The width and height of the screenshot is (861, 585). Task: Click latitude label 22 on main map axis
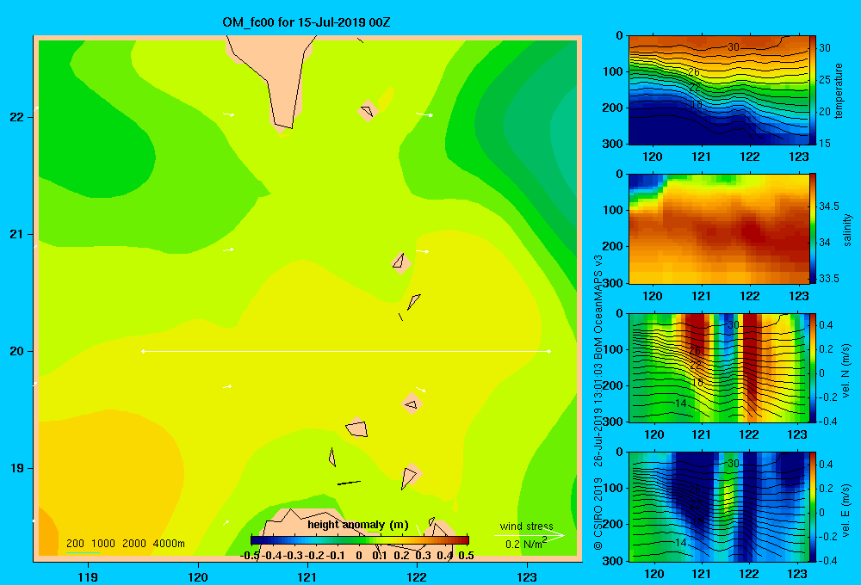pyautogui.click(x=16, y=117)
